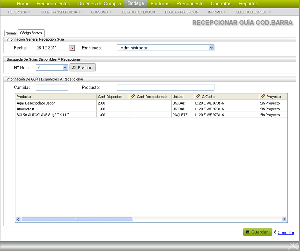
Task: Open the calendar picker next to Fecha
Action: coord(72,48)
